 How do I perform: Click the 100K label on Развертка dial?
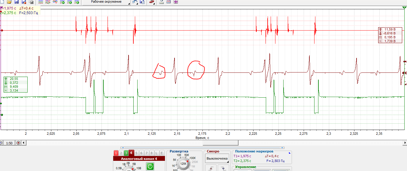[x=193, y=158]
